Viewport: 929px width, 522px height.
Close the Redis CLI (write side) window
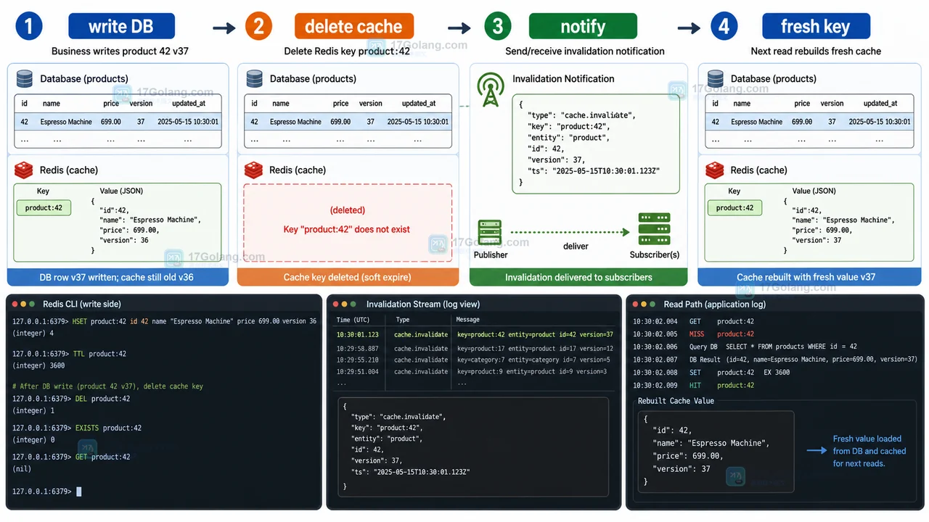[14, 304]
